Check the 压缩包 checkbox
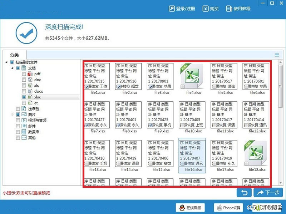The height and width of the screenshot is (214, 286). [x=18, y=109]
